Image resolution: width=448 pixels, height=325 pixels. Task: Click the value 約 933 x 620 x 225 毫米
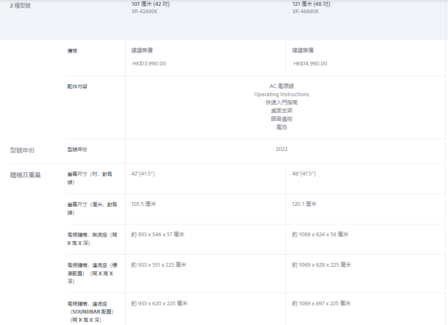point(159,303)
